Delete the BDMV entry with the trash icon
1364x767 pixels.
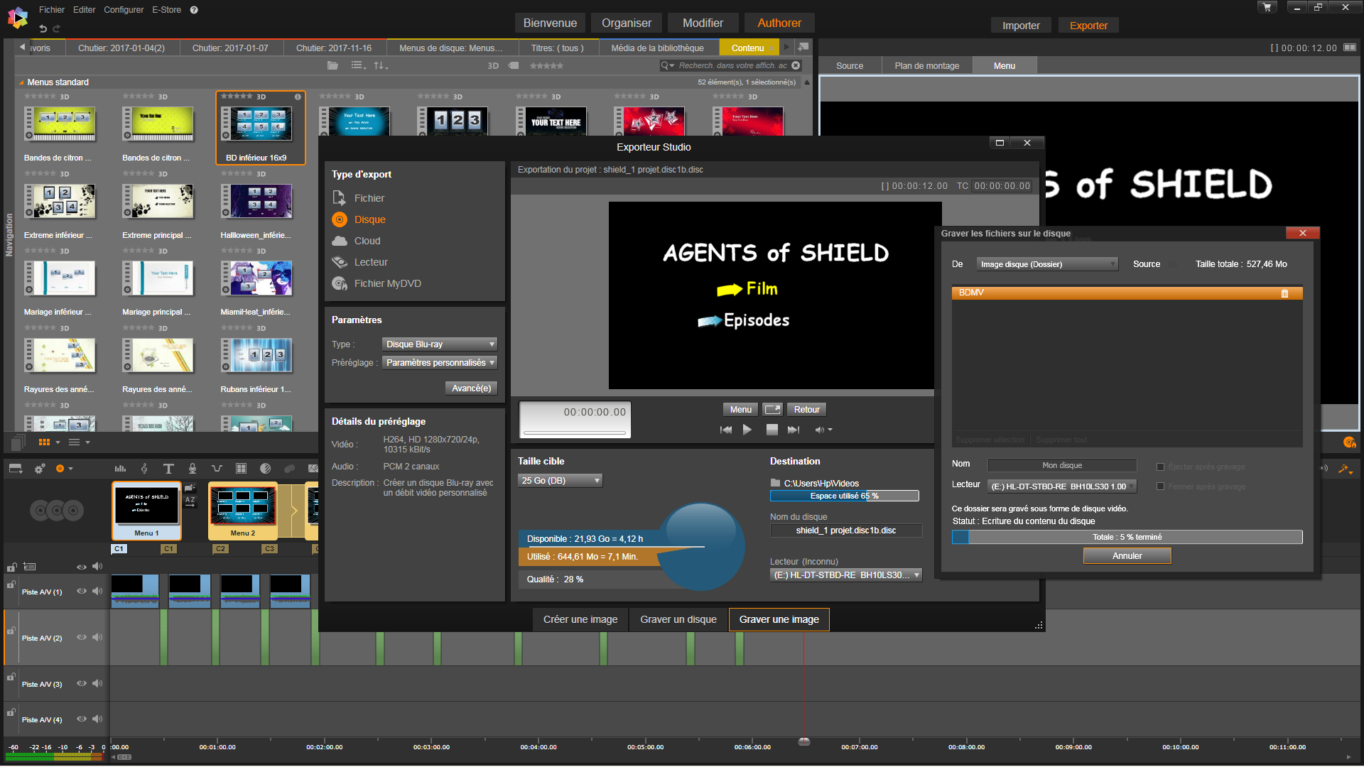[x=1284, y=293]
